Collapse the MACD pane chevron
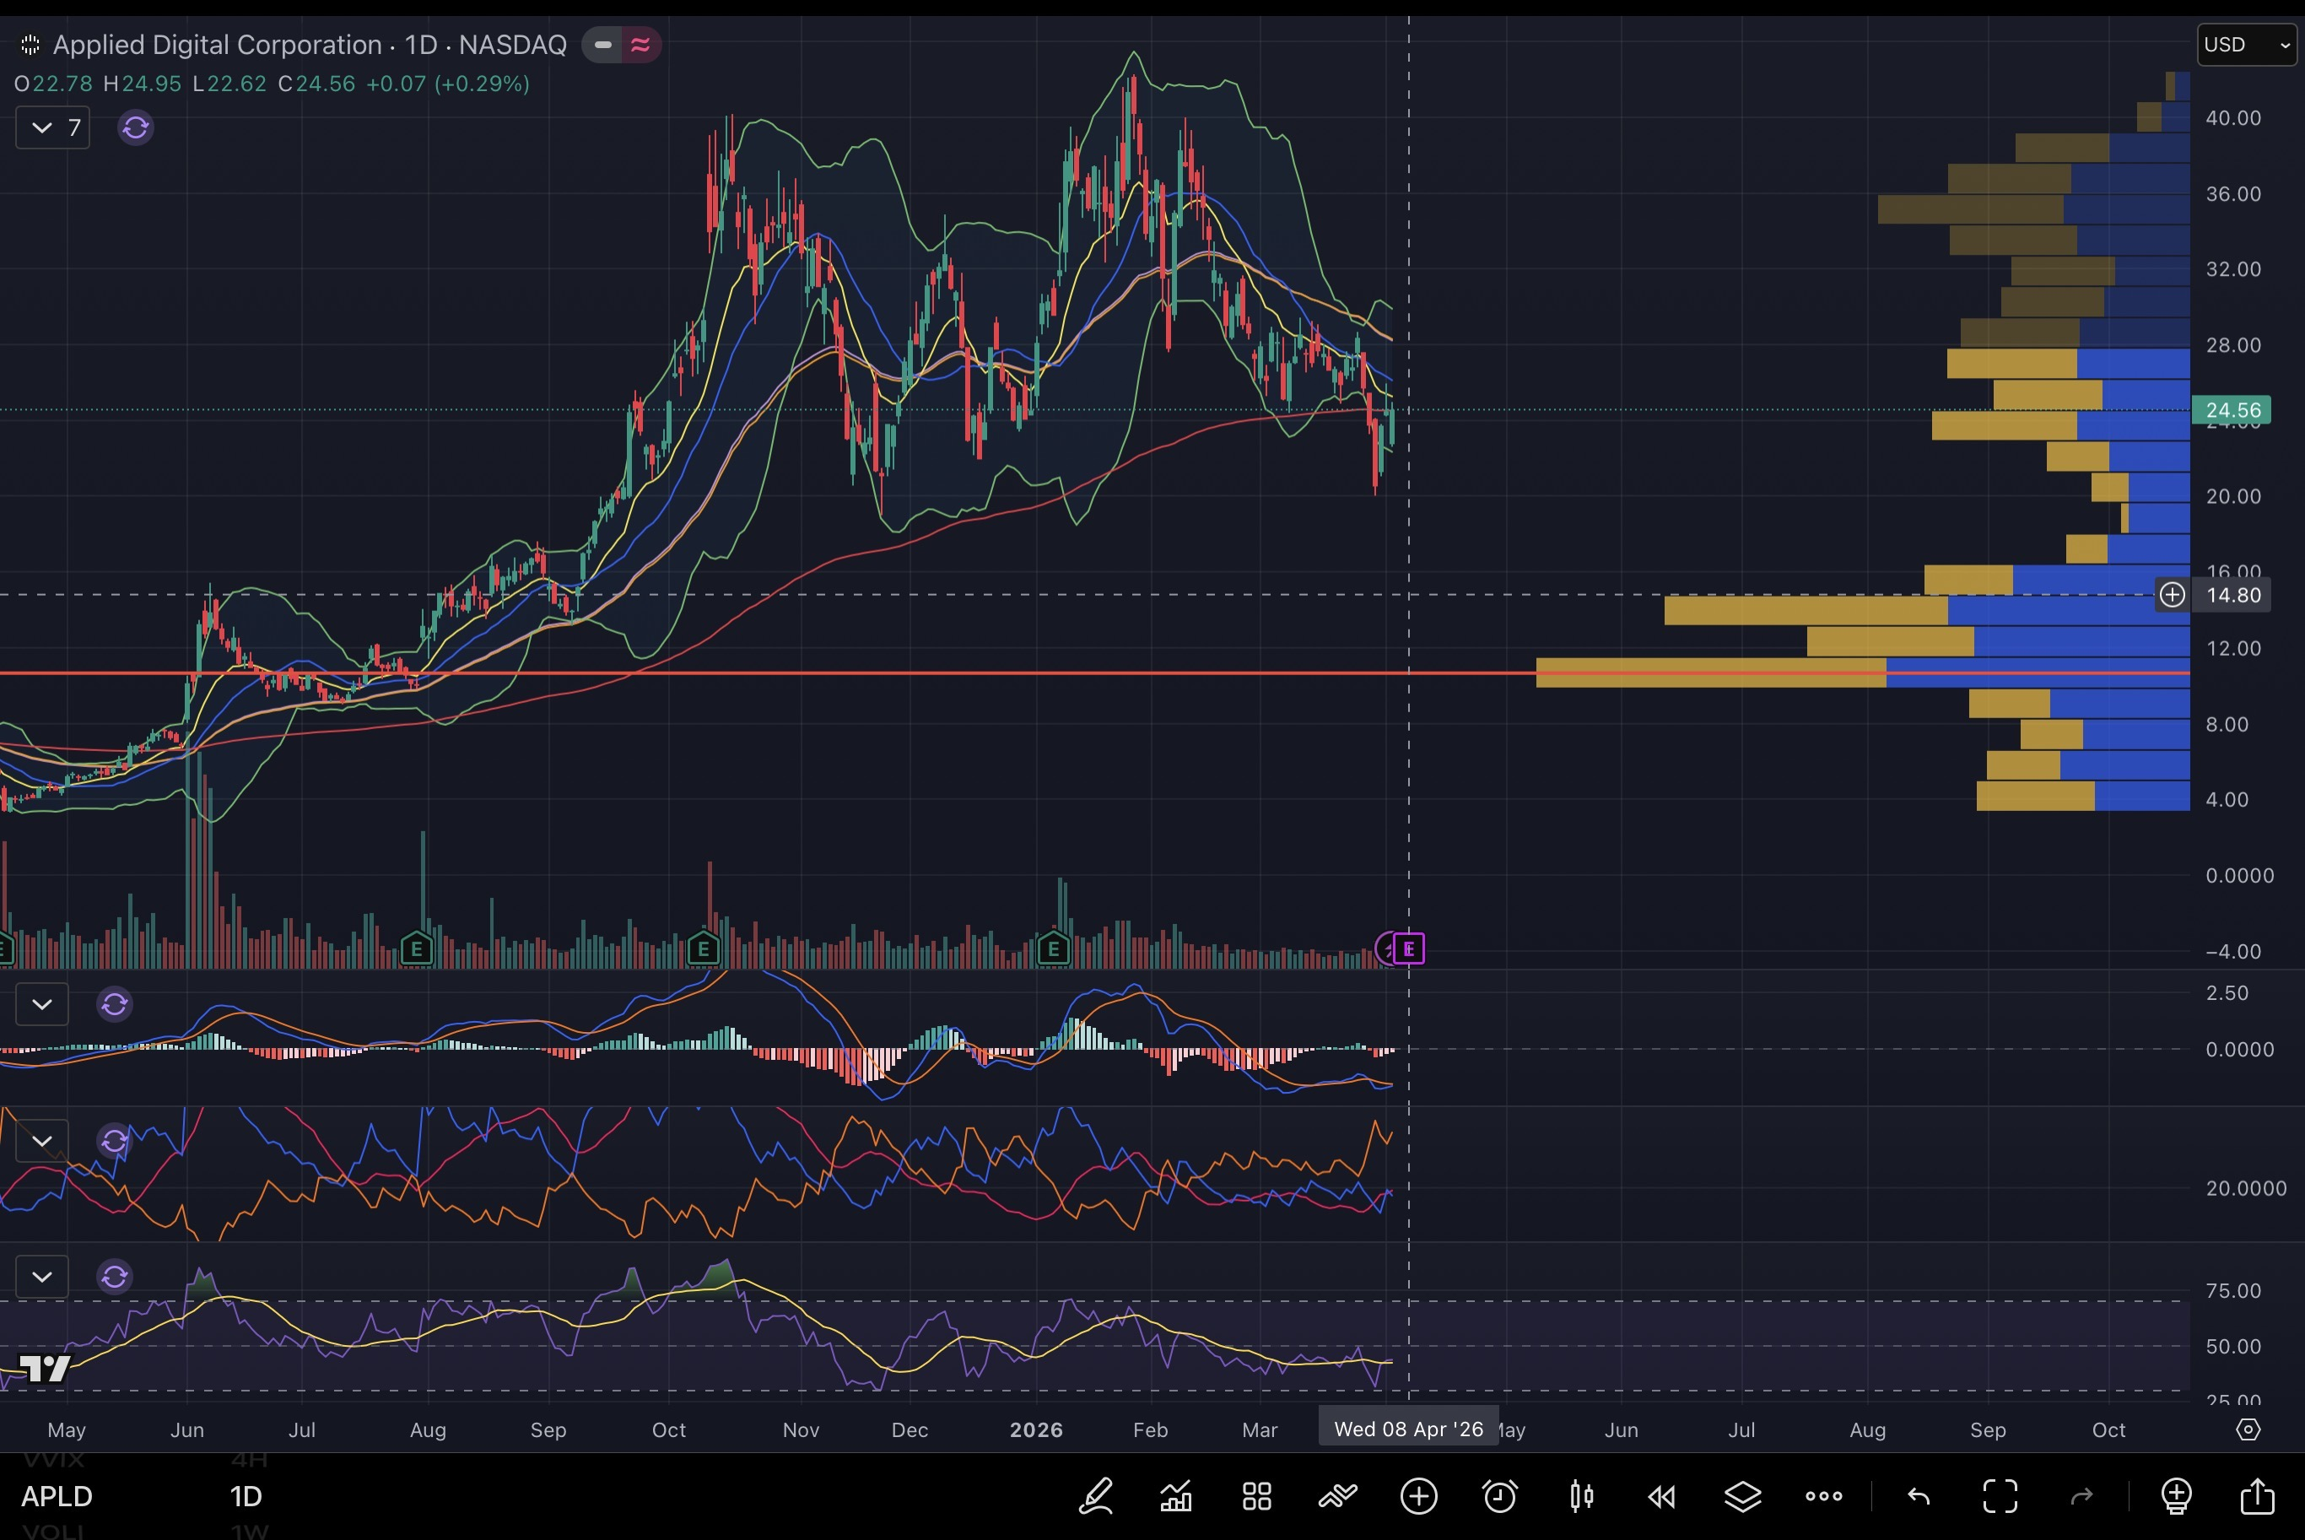Screen dimensions: 2305x1540 click(x=42, y=1004)
